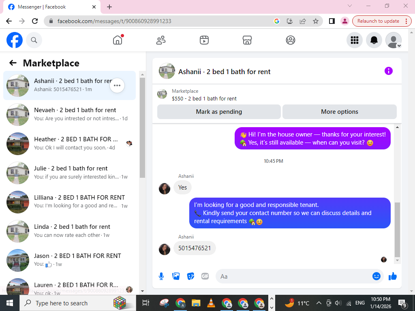Go back using the Marketplace arrow
The image size is (415, 311).
pyautogui.click(x=13, y=63)
